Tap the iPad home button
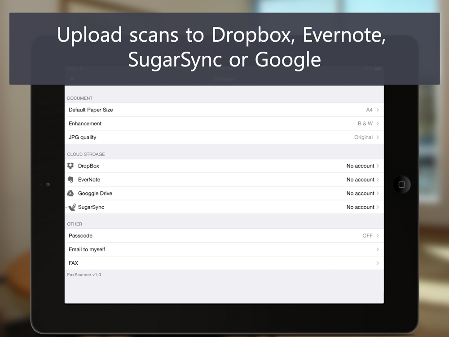449x337 pixels. 401,185
